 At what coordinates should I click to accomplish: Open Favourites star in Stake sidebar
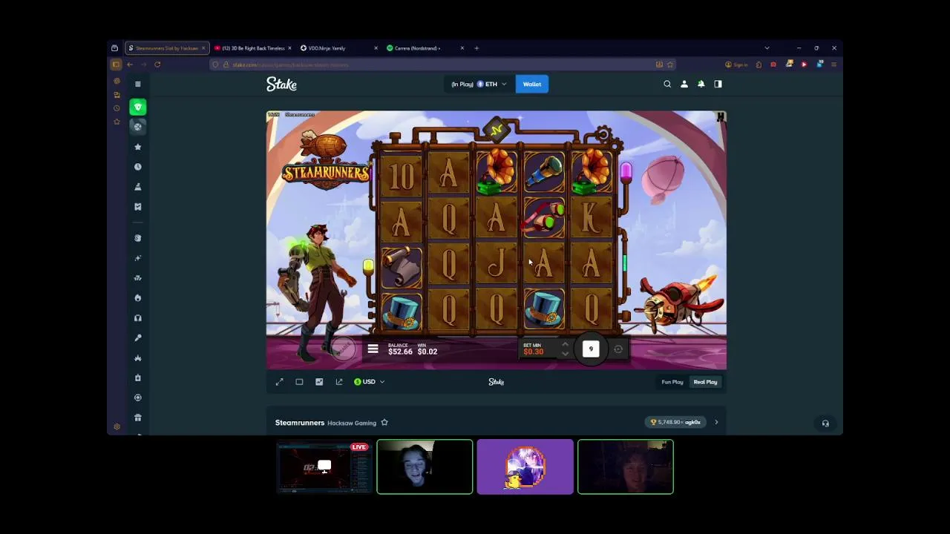click(x=137, y=147)
